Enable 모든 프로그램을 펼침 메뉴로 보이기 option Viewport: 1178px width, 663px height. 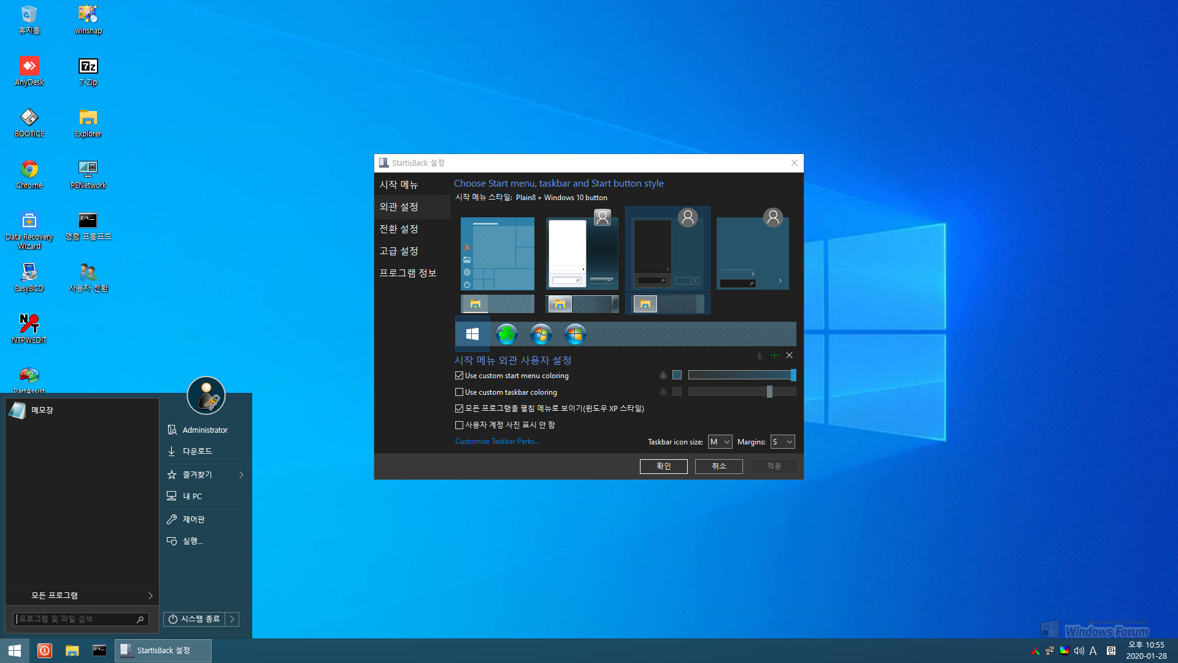[x=459, y=408]
